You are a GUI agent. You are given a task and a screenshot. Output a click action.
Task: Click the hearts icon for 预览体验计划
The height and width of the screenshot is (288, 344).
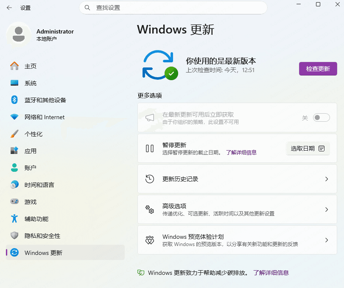pos(150,240)
